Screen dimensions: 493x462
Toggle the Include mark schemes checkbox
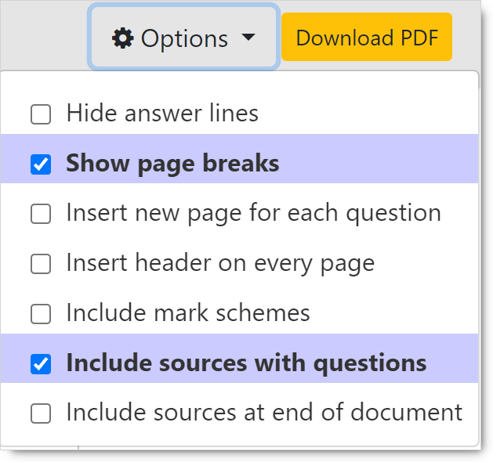[x=41, y=314]
